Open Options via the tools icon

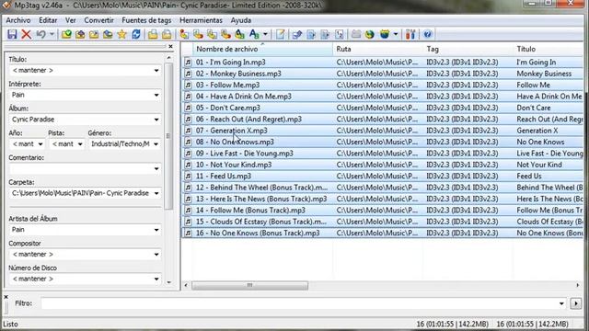(410, 35)
